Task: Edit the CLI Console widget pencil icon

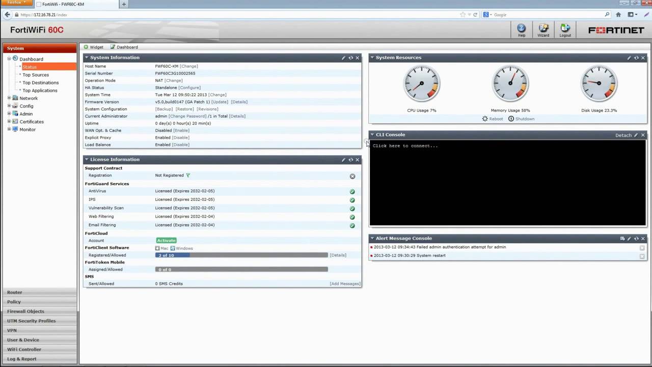Action: 636,135
